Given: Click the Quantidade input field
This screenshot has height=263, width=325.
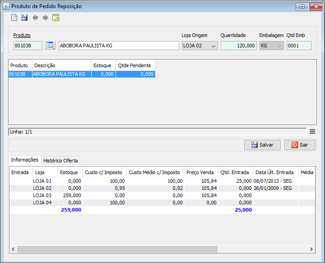Looking at the screenshot, I should point(238,46).
